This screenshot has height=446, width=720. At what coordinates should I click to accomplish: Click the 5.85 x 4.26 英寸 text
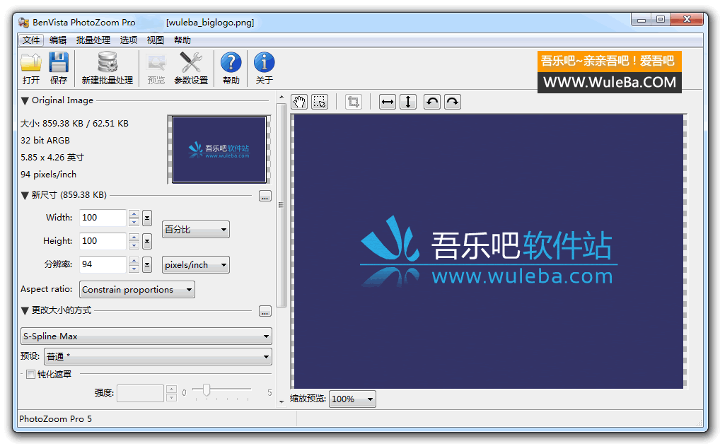tap(52, 158)
